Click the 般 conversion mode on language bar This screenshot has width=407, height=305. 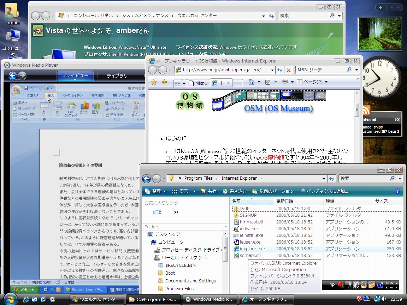(x=356, y=286)
